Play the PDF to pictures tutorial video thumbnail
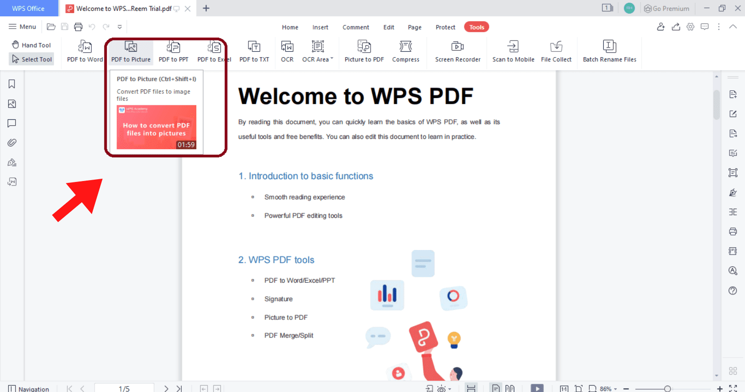 (x=156, y=127)
